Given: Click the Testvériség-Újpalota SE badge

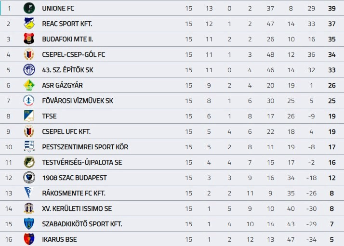Looking at the screenshot, I should [x=29, y=162].
